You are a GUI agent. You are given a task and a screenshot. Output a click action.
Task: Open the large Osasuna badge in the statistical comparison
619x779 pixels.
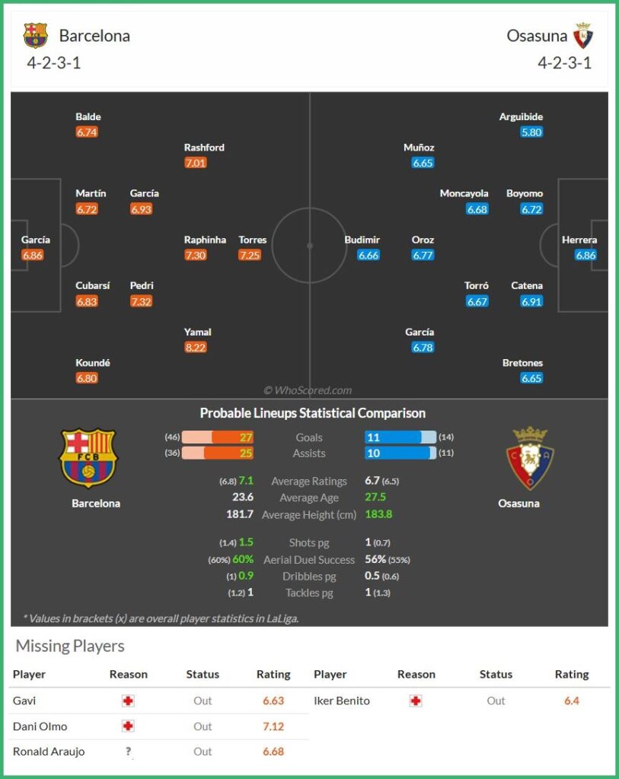coord(530,458)
